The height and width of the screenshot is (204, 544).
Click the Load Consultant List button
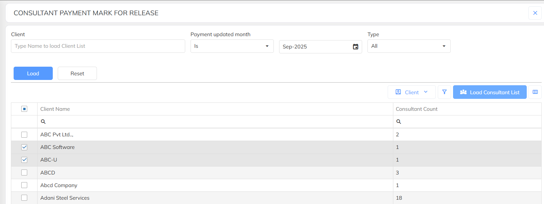pos(490,92)
